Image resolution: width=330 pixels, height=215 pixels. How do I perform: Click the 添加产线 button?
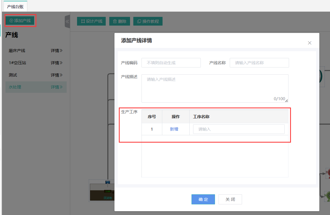point(20,20)
